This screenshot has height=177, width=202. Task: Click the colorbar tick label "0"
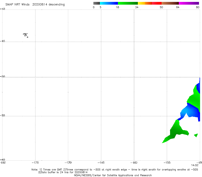click(x=94, y=7)
